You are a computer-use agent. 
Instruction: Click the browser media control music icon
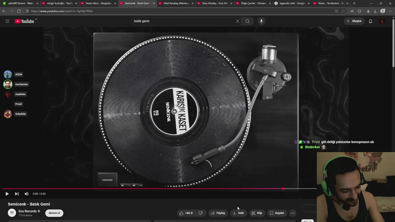coord(368,11)
